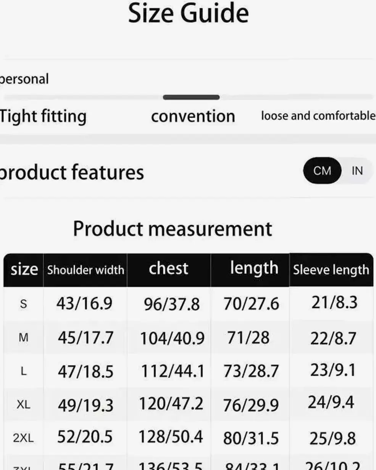Select the Tight fitting label

pyautogui.click(x=43, y=116)
